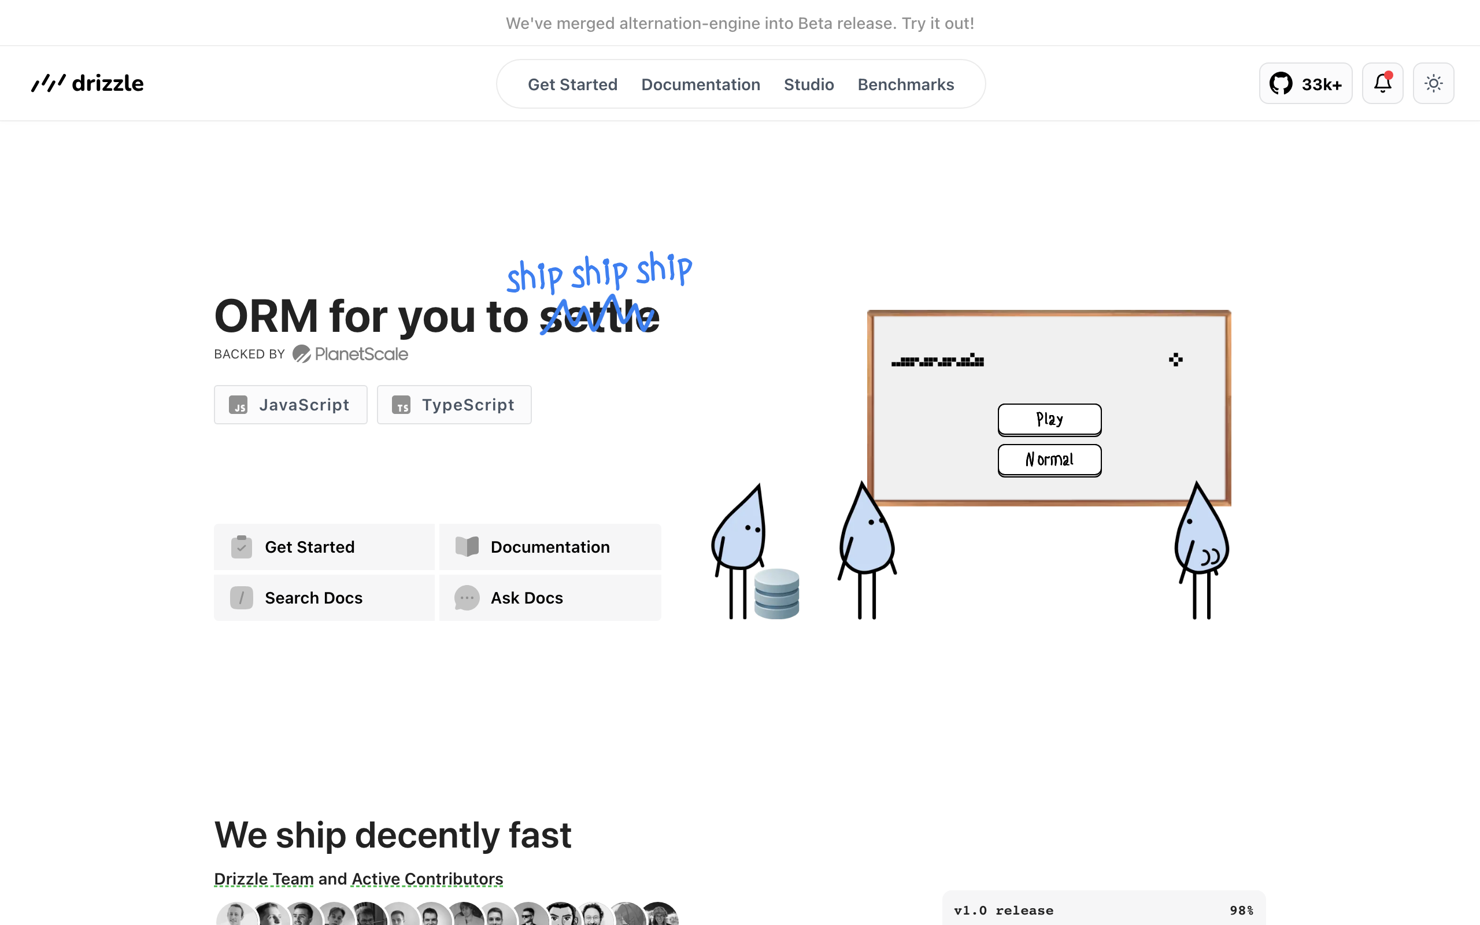Open Get Started in top navigation
This screenshot has width=1480, height=925.
click(x=572, y=84)
